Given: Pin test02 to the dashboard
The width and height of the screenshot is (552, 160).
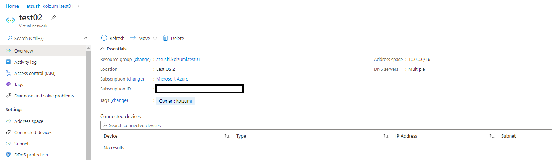Looking at the screenshot, I should pyautogui.click(x=54, y=18).
